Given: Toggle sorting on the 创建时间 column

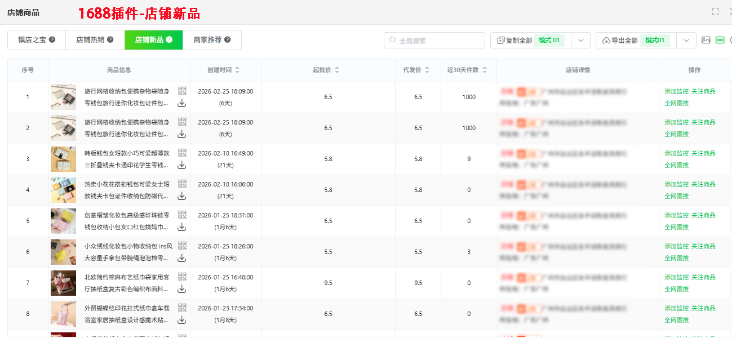Looking at the screenshot, I should coord(237,70).
